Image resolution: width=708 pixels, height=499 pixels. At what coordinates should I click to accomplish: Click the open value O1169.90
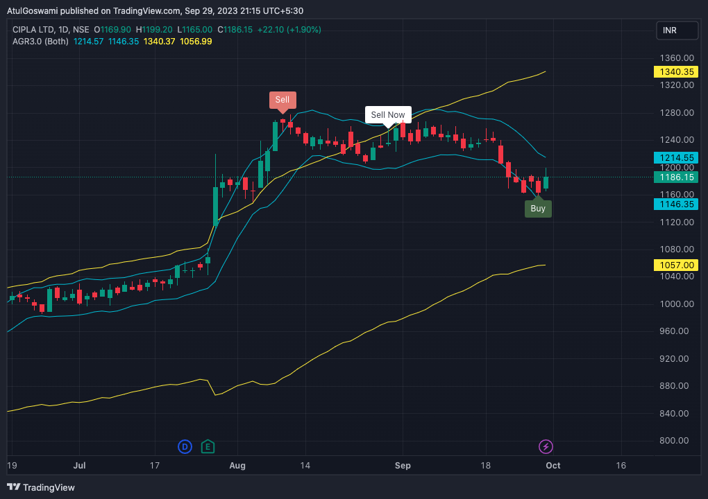click(x=112, y=30)
